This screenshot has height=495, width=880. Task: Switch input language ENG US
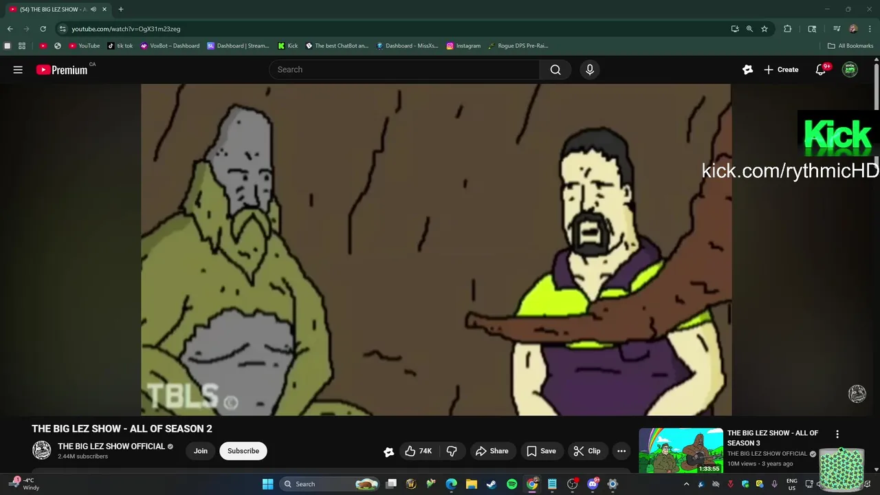point(792,484)
